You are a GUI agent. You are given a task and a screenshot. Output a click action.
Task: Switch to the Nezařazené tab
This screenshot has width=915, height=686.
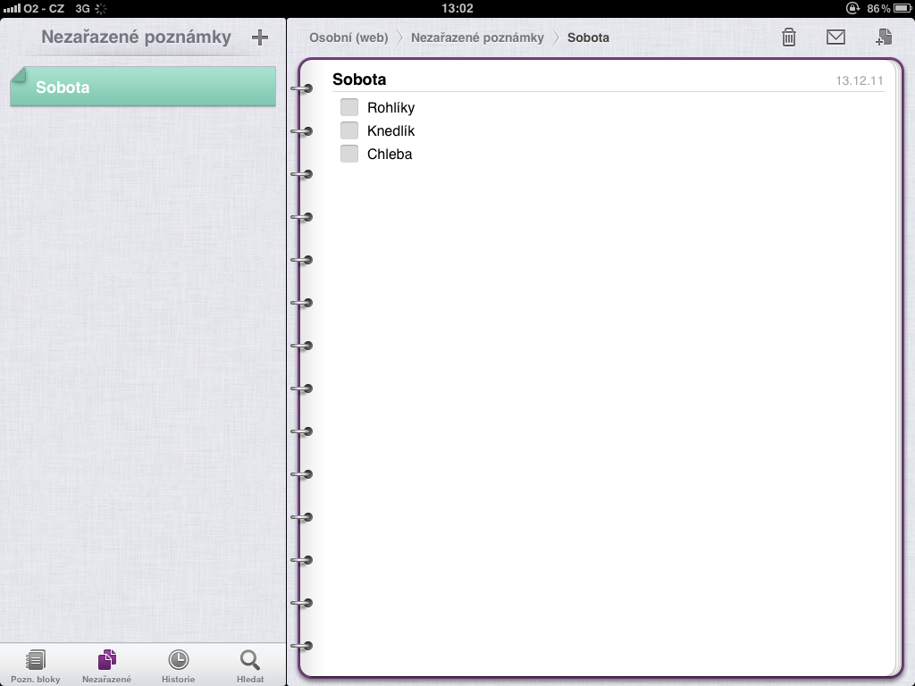coord(107,666)
